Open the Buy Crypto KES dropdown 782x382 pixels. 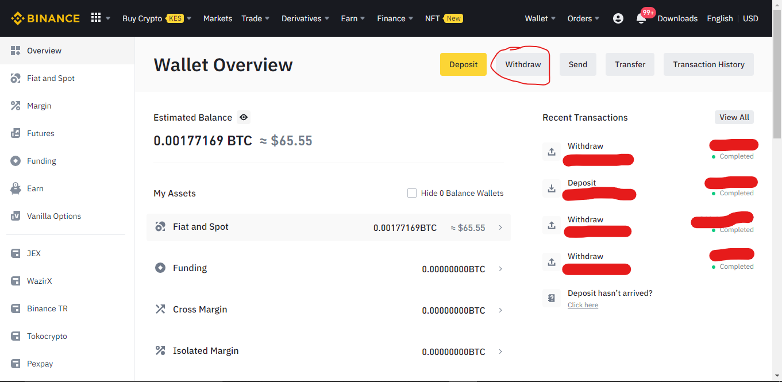(x=157, y=18)
